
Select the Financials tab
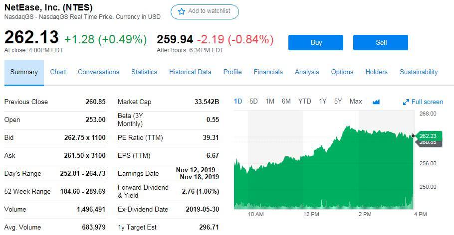(x=268, y=72)
